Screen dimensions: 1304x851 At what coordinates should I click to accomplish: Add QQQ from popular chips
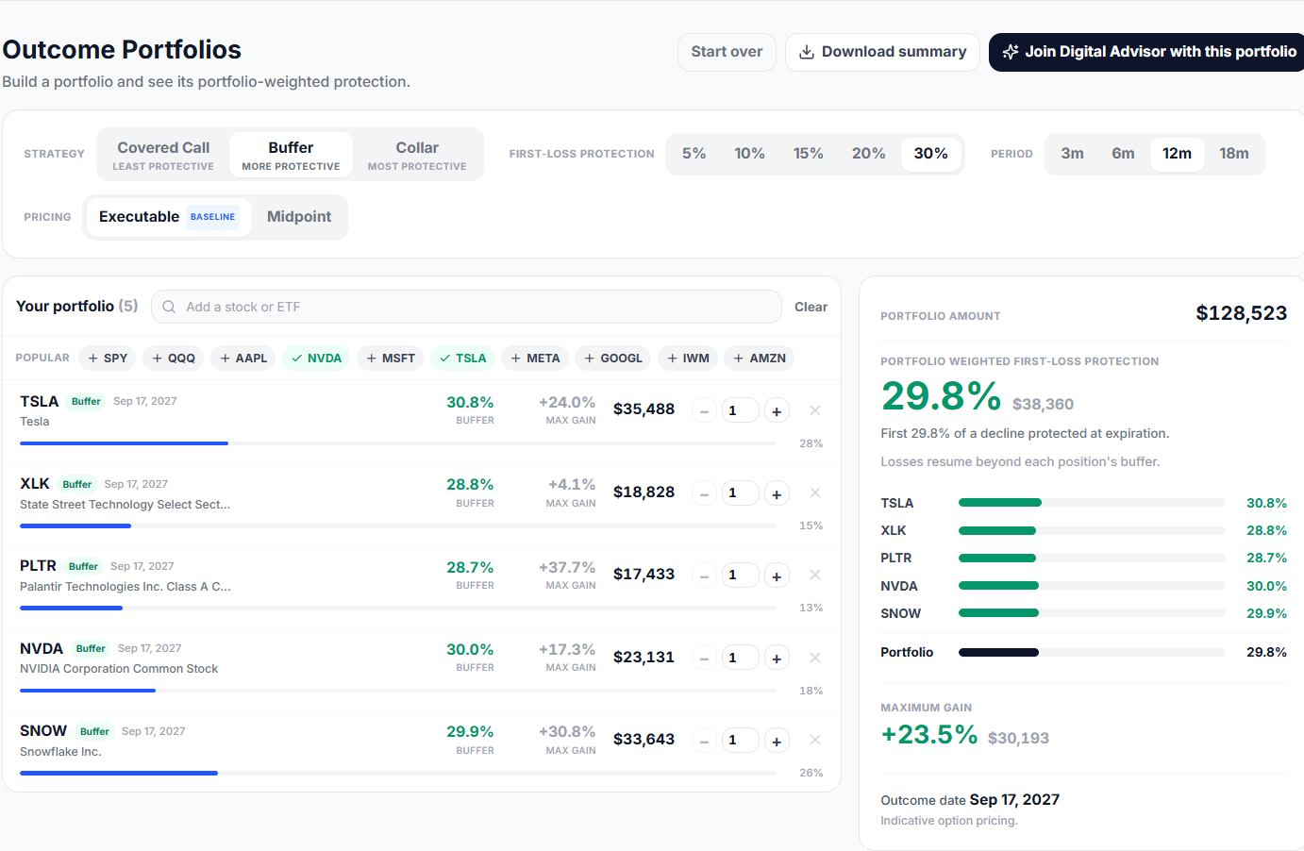[x=174, y=359]
